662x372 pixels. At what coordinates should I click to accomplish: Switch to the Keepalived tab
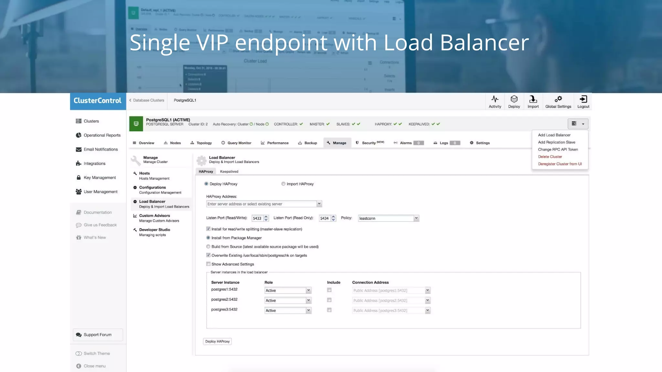229,171
